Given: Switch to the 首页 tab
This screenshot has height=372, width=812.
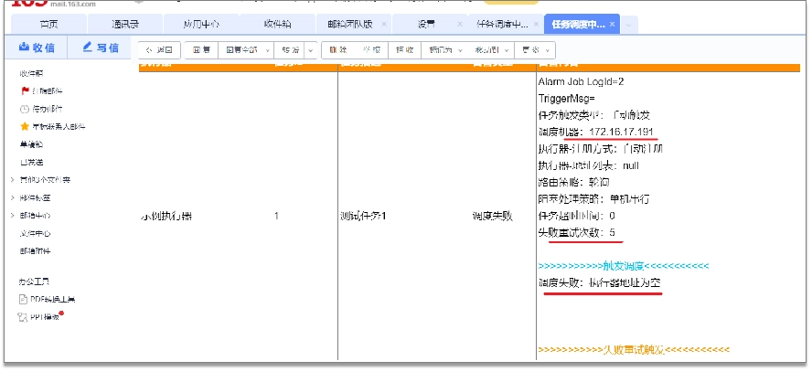Looking at the screenshot, I should coord(48,25).
